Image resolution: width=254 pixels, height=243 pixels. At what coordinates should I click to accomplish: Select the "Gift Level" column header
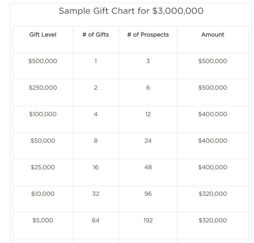click(43, 35)
